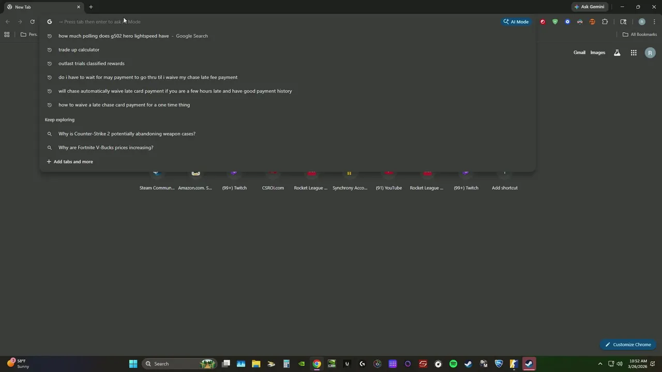
Task: Open Counter-Strike 2 weapon cases explore suggestion
Action: pos(288,134)
